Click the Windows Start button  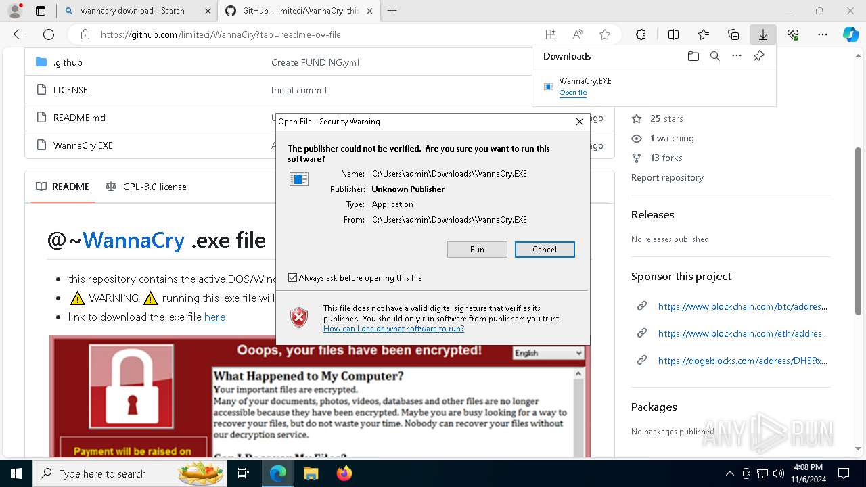[16, 473]
